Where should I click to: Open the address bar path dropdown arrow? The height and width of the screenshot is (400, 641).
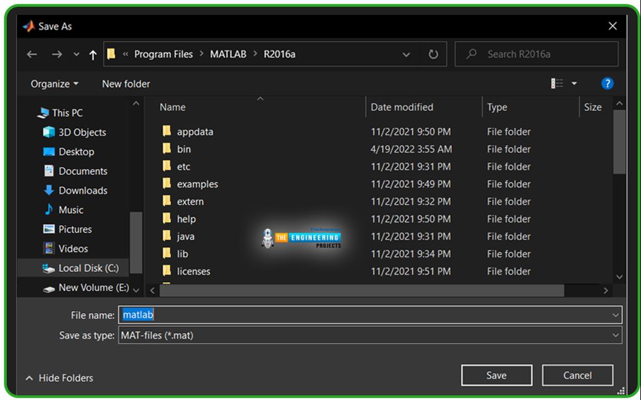tap(406, 54)
